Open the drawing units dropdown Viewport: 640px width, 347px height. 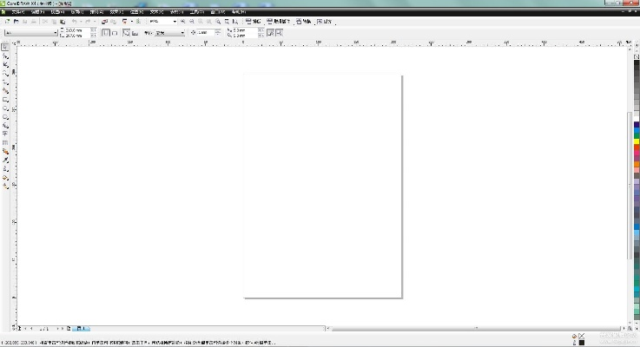point(181,33)
